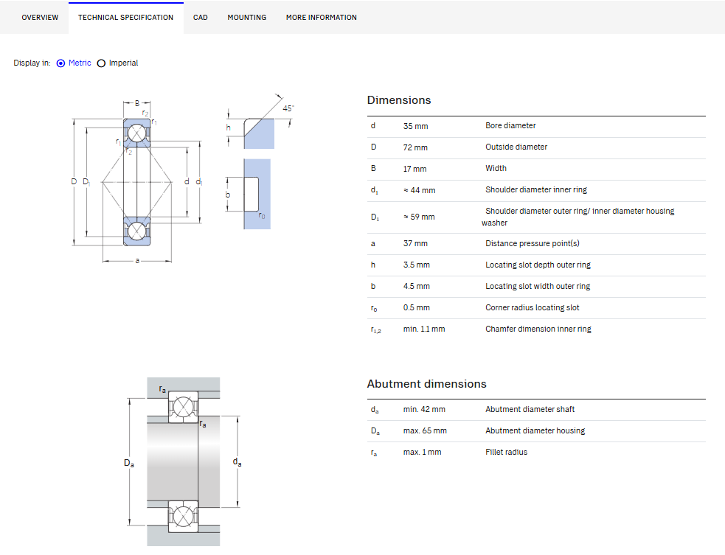This screenshot has width=725, height=555.
Task: Click the Dimensions heading
Action: 399,100
